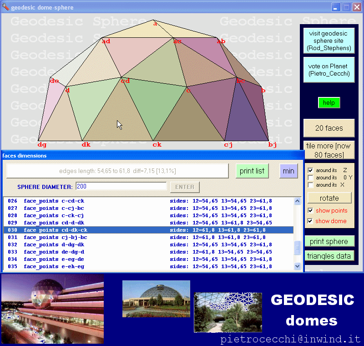Uncheck the 'show points' checkbox
The height and width of the screenshot is (346, 364).
coord(310,210)
